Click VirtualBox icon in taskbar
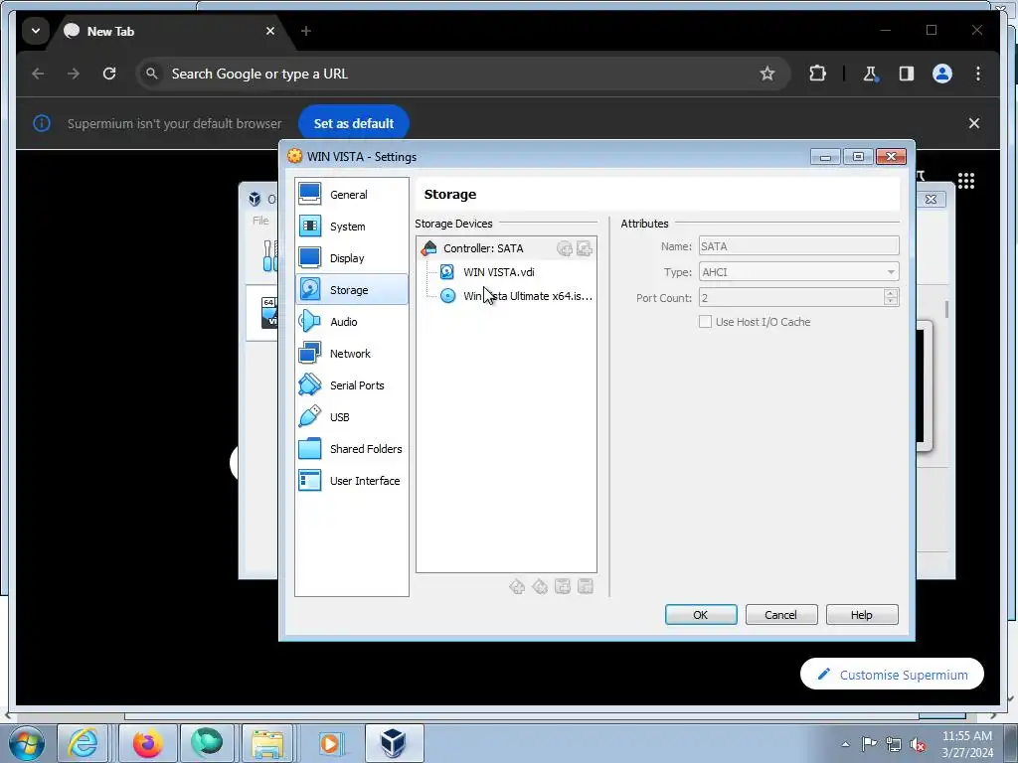The image size is (1018, 763). coord(394,743)
